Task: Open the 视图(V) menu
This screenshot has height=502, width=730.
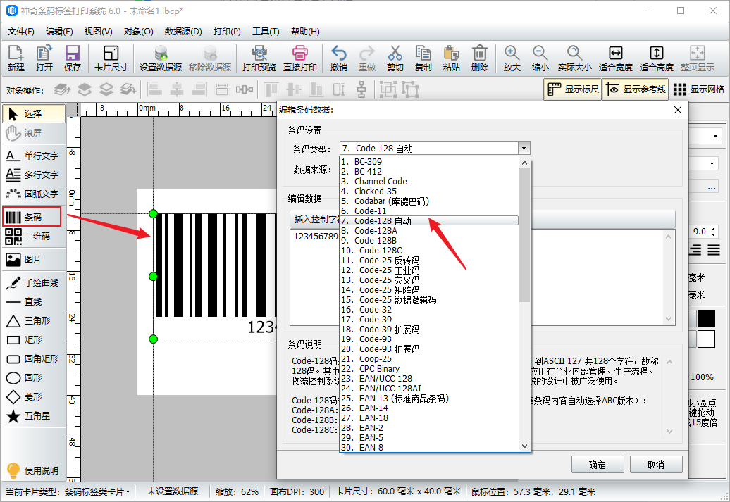Action: (98, 32)
